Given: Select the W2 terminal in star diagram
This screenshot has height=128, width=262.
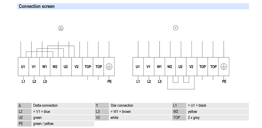Looking at the screenshot, I should click(170, 67).
